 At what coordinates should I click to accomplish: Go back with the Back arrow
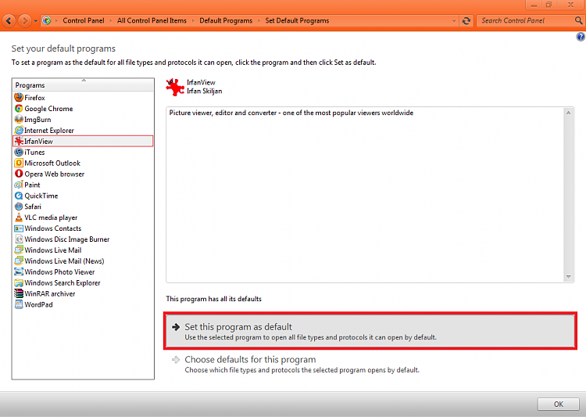click(9, 20)
